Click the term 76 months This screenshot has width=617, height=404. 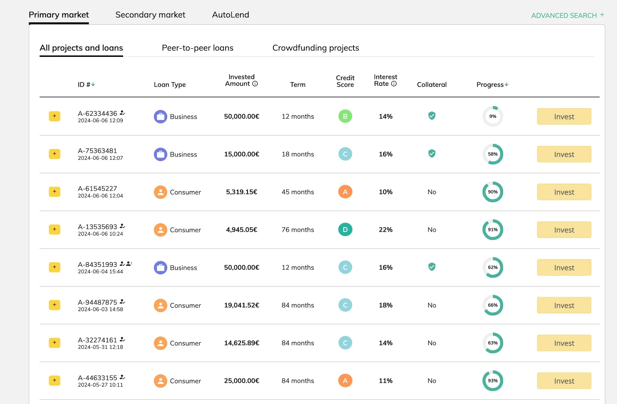pyautogui.click(x=298, y=229)
